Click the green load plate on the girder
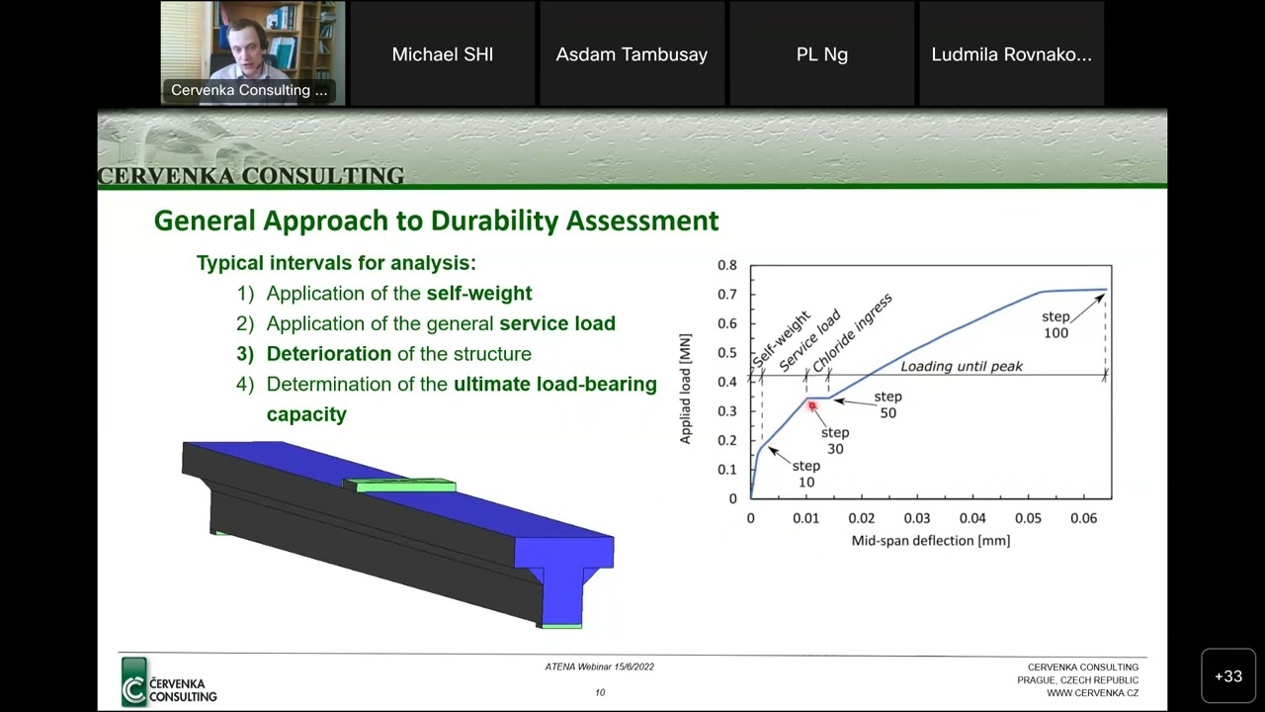The width and height of the screenshot is (1265, 712). pyautogui.click(x=399, y=485)
